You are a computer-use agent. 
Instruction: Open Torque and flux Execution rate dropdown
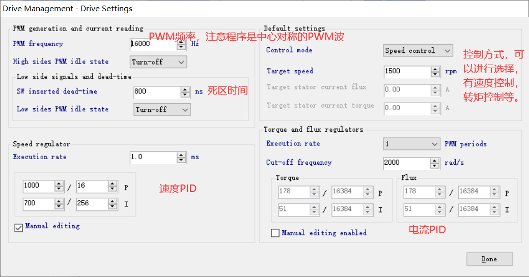tap(411, 144)
